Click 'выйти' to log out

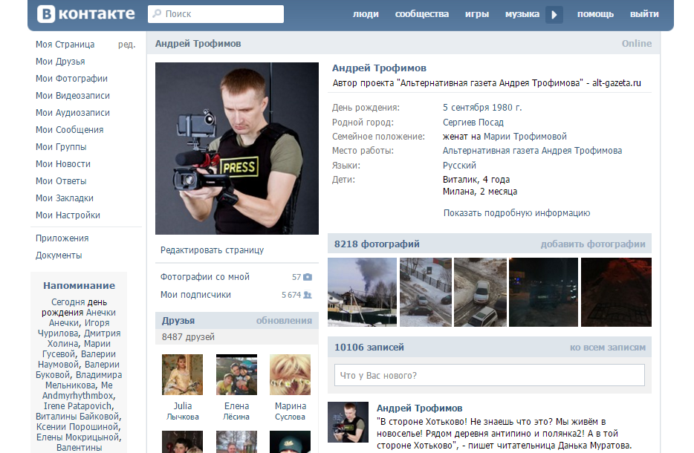643,14
